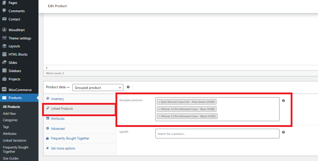
Task: Open Linked Variations submenu
Action: (14, 140)
